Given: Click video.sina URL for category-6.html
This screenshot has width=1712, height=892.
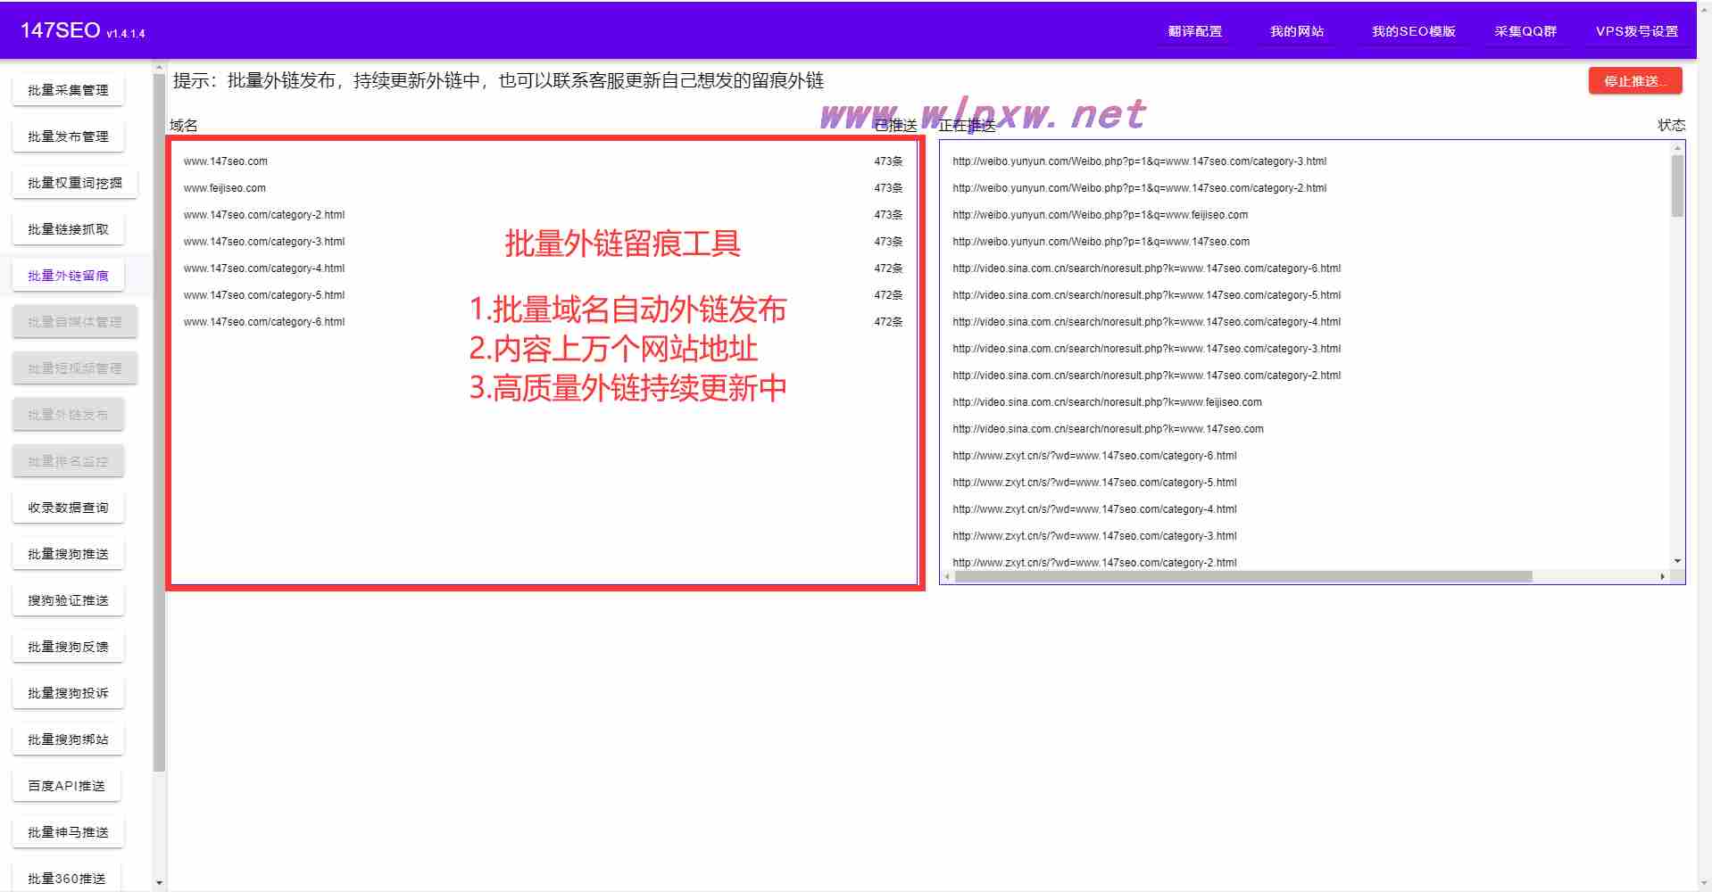Looking at the screenshot, I should [1146, 268].
